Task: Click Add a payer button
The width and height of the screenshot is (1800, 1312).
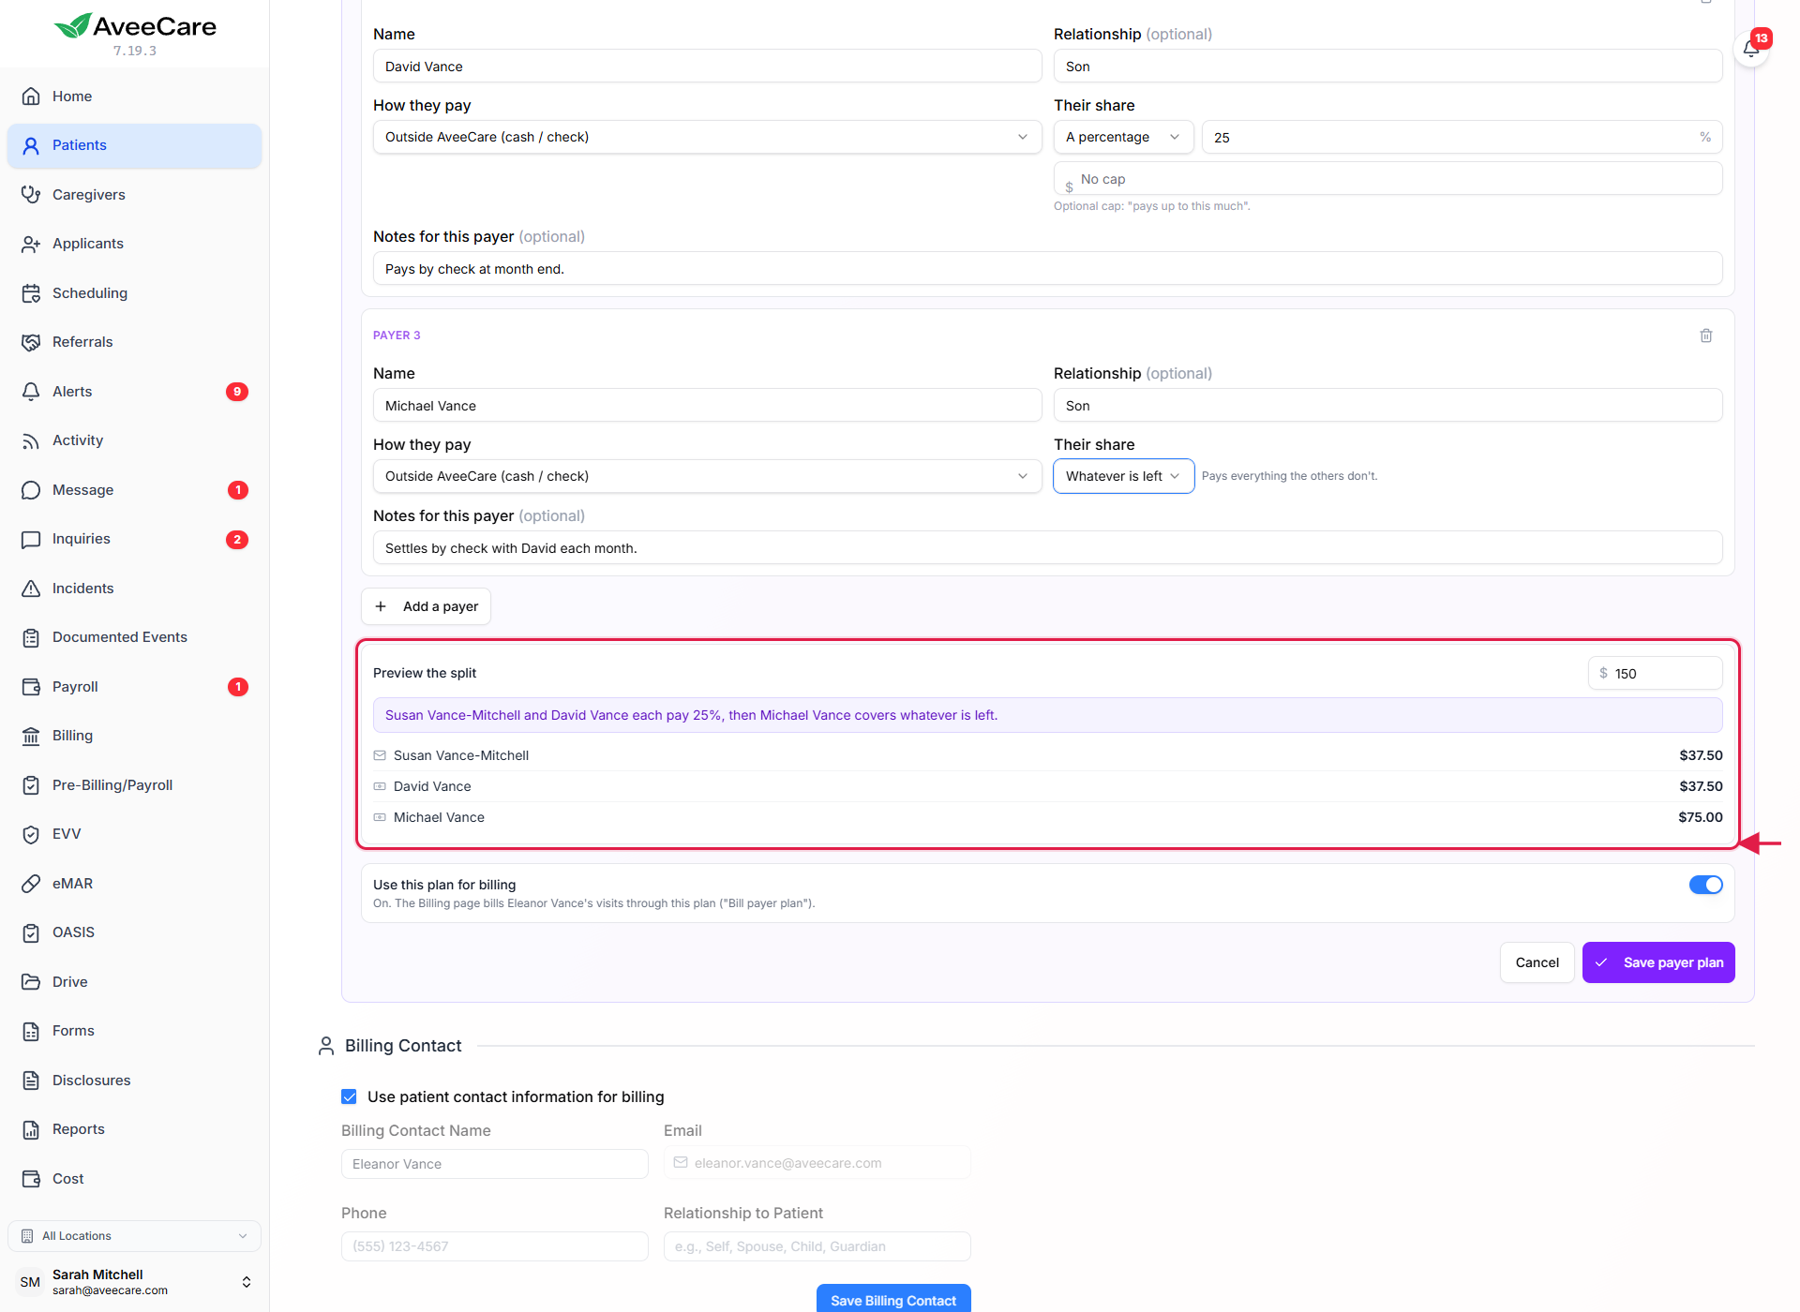Action: [x=426, y=606]
